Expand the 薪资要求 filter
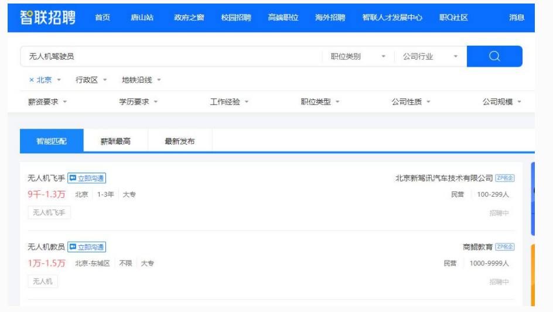Image resolution: width=553 pixels, height=312 pixels. (x=47, y=102)
